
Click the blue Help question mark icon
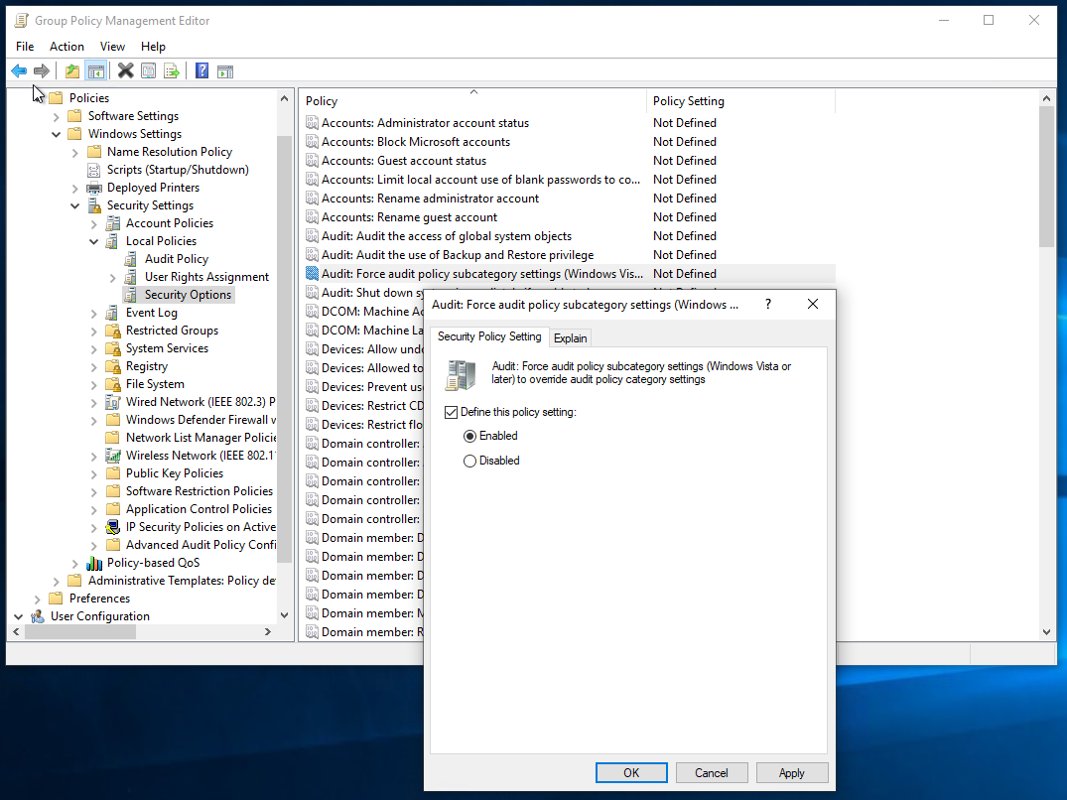click(201, 70)
